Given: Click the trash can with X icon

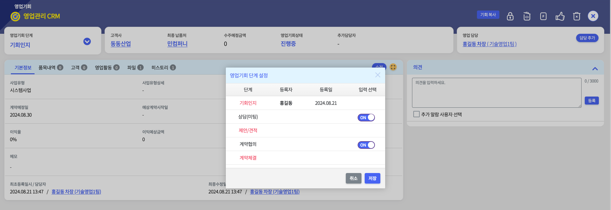Looking at the screenshot, I should pyautogui.click(x=576, y=16).
